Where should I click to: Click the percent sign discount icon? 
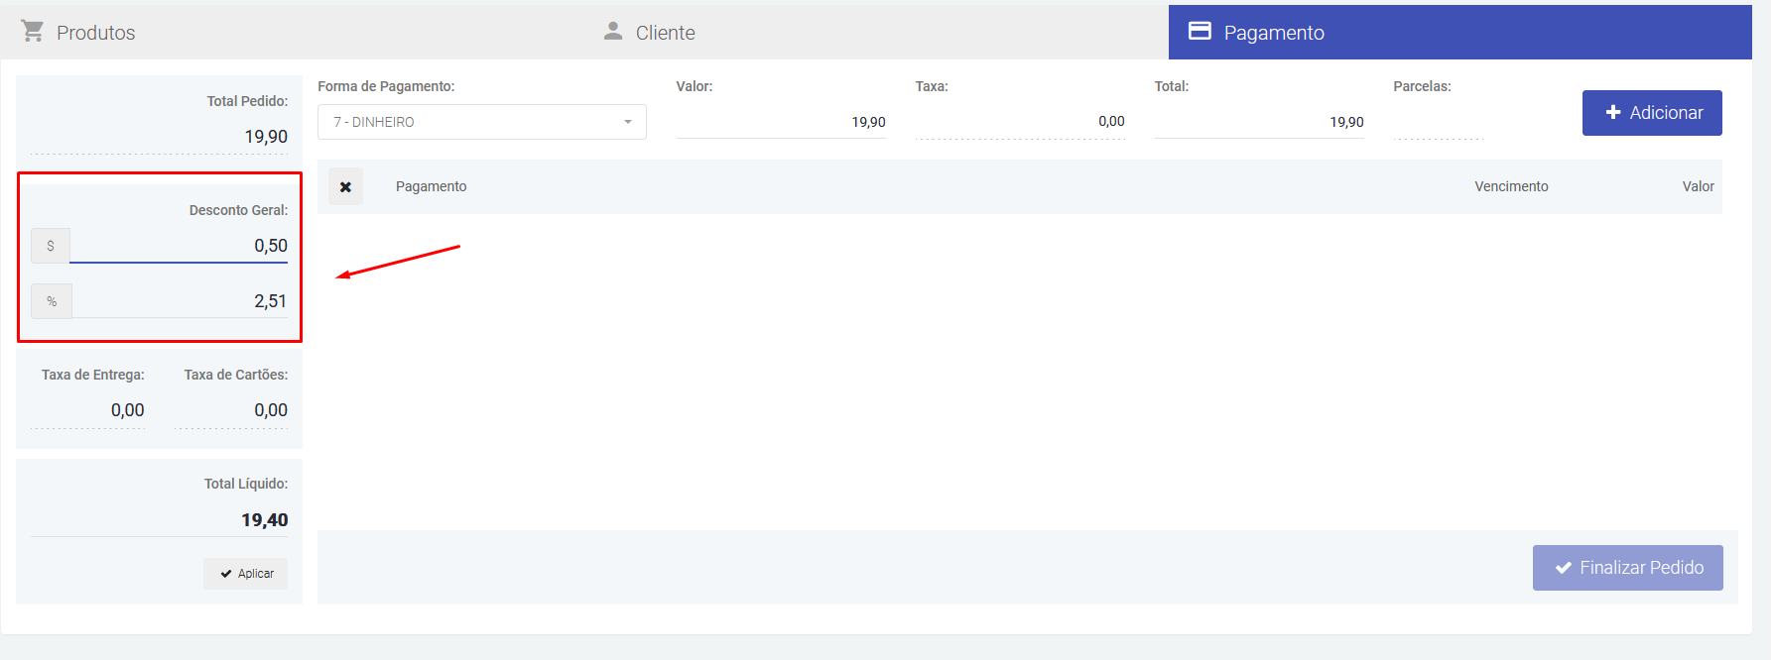(x=52, y=301)
